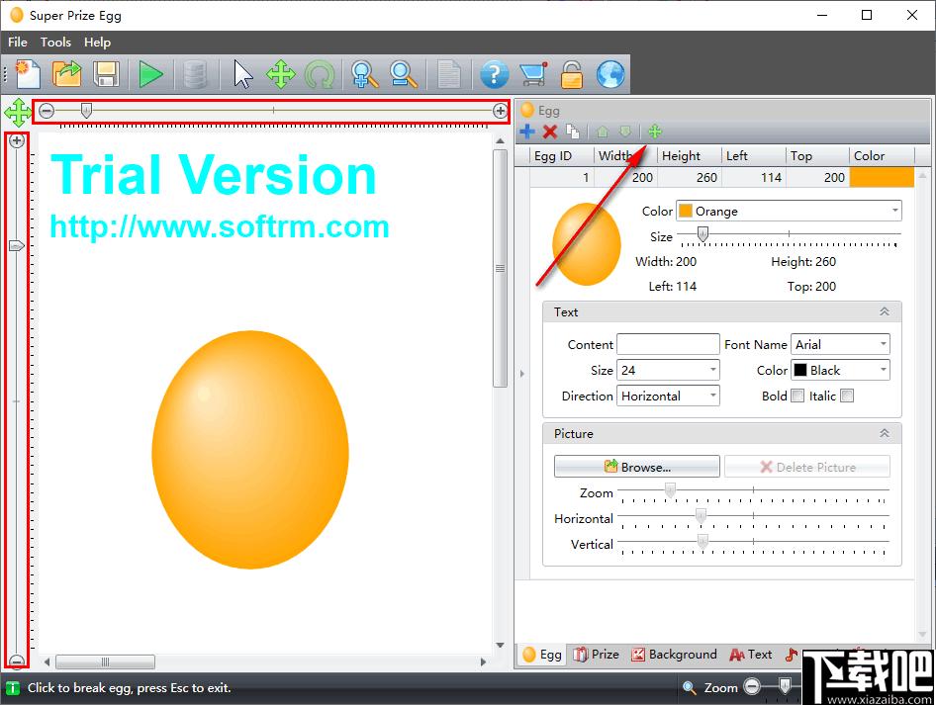Enable the Italic checkbox
936x705 pixels.
pyautogui.click(x=847, y=397)
